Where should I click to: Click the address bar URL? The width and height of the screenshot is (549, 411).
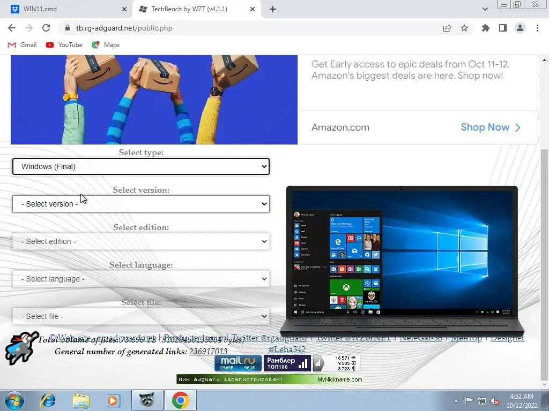pyautogui.click(x=124, y=28)
